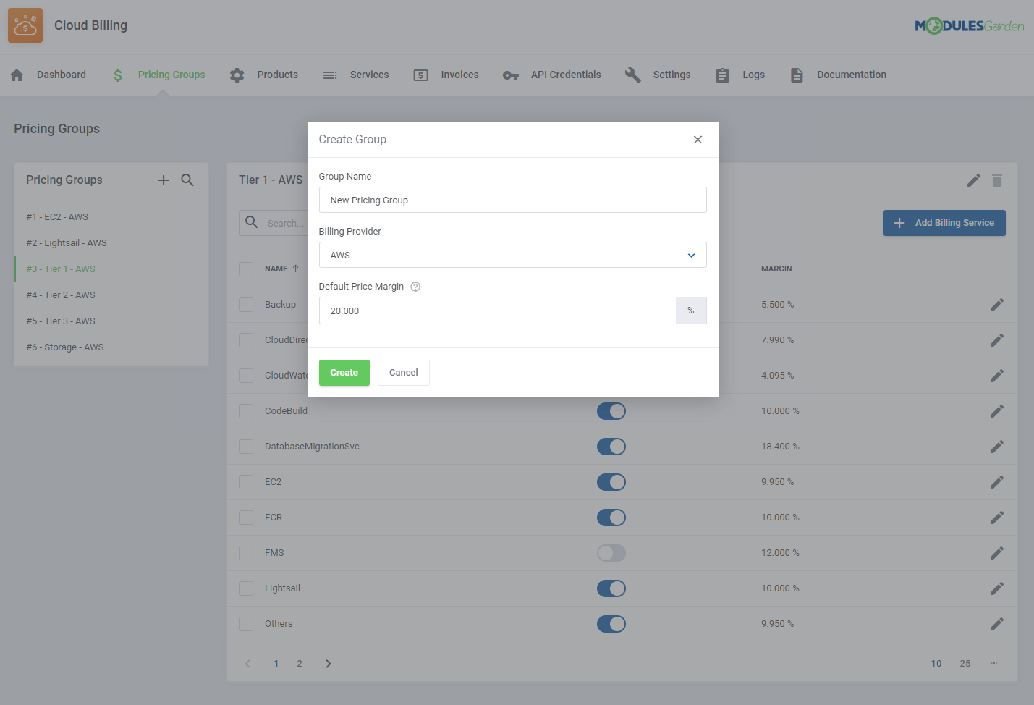Search pricing groups with magnifier icon
1034x705 pixels.
click(187, 180)
